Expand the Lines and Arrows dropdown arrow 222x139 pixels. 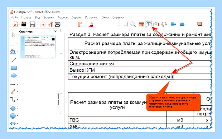pyautogui.click(x=18, y=84)
